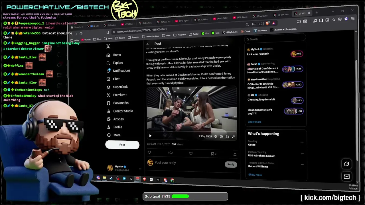Image resolution: width=365 pixels, height=205 pixels.
Task: Click the X Search box
Action: [x=275, y=39]
